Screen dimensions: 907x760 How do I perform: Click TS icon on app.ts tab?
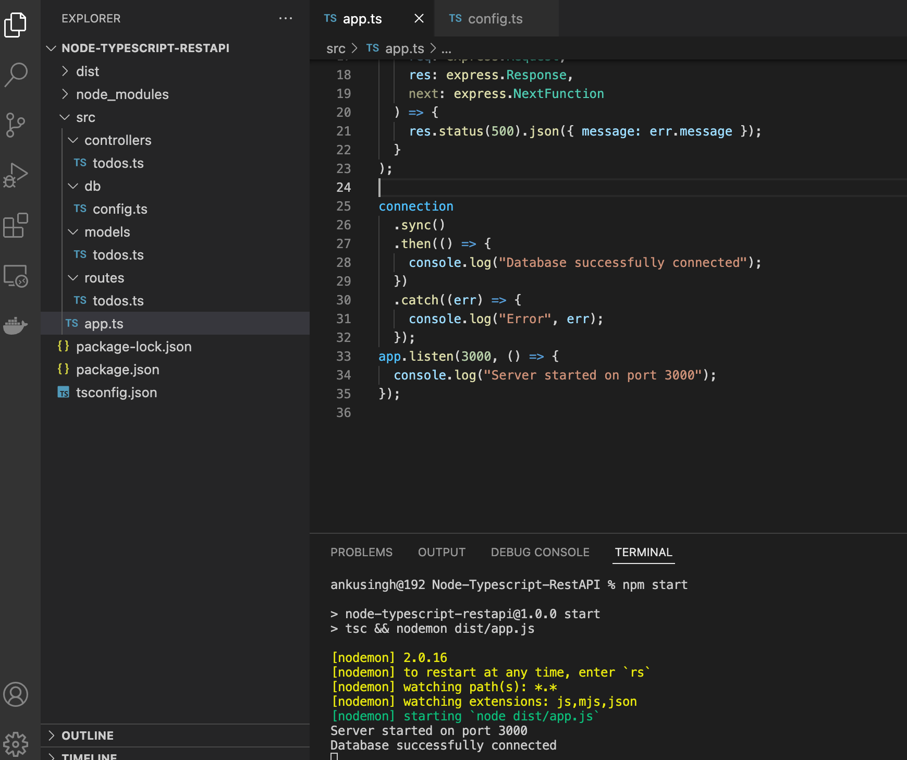tap(330, 19)
